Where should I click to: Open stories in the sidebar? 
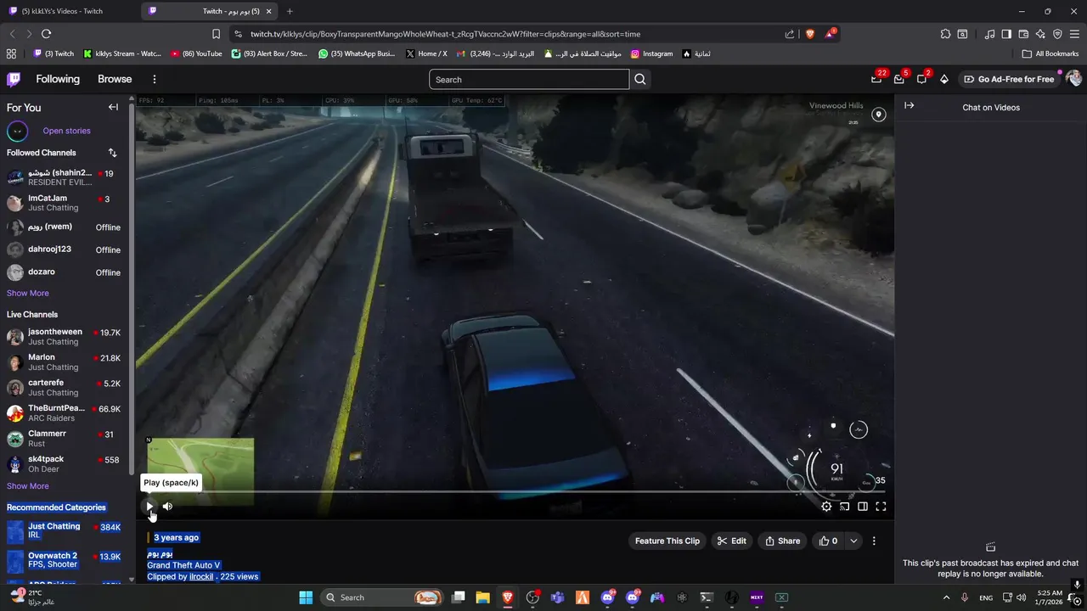click(66, 131)
